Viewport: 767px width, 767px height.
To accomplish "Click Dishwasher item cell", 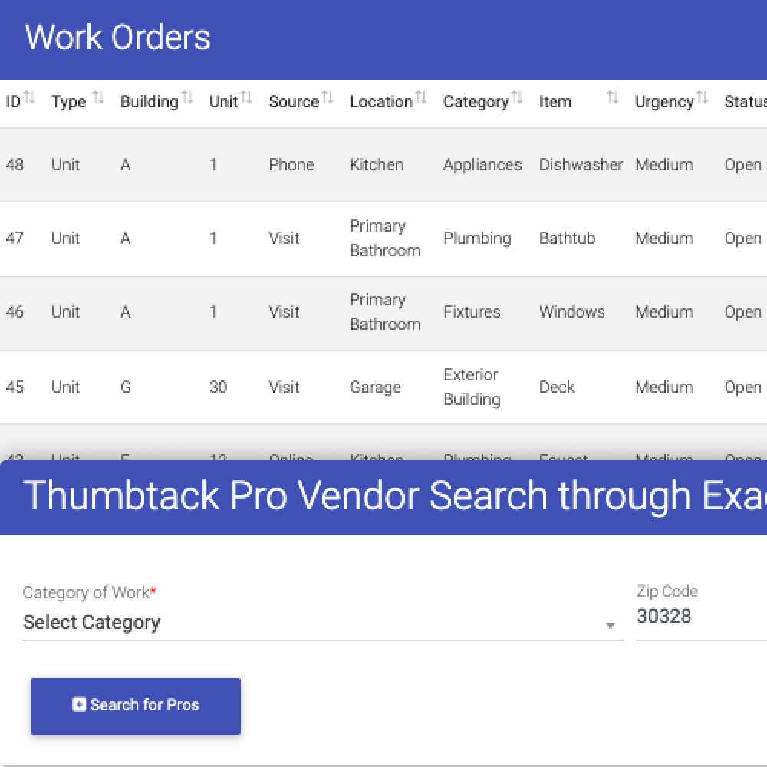I will [581, 164].
